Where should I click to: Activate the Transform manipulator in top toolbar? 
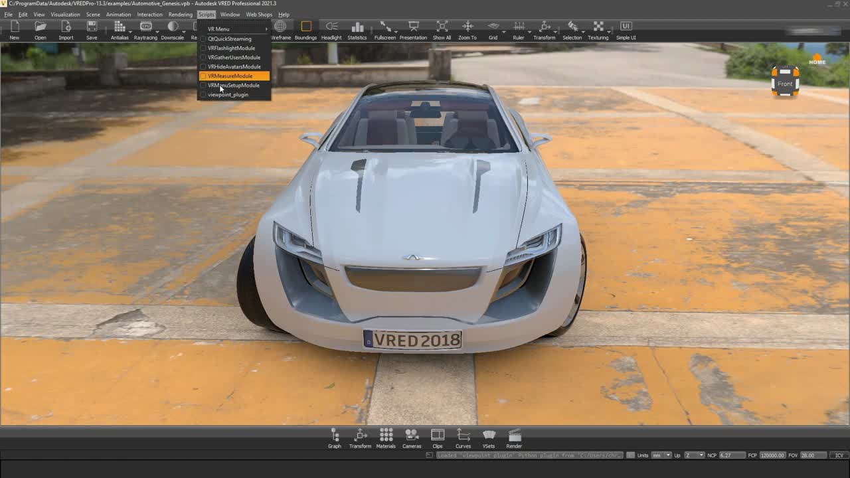[x=545, y=30]
